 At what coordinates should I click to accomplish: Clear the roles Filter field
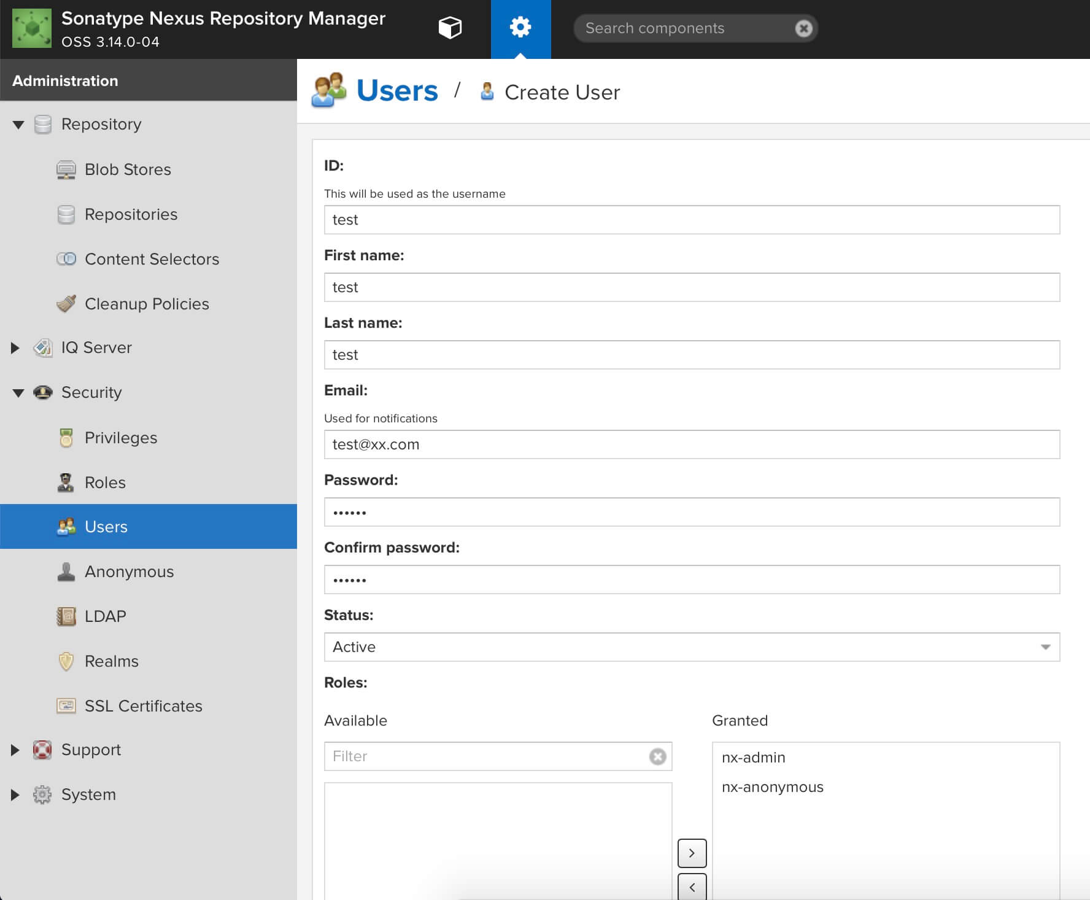[x=657, y=756]
